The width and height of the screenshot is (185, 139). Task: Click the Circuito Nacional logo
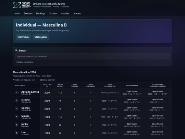coord(22,5)
